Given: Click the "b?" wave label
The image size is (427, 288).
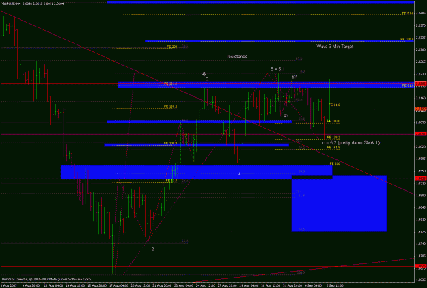Looking at the screenshot, I should pyautogui.click(x=294, y=77).
